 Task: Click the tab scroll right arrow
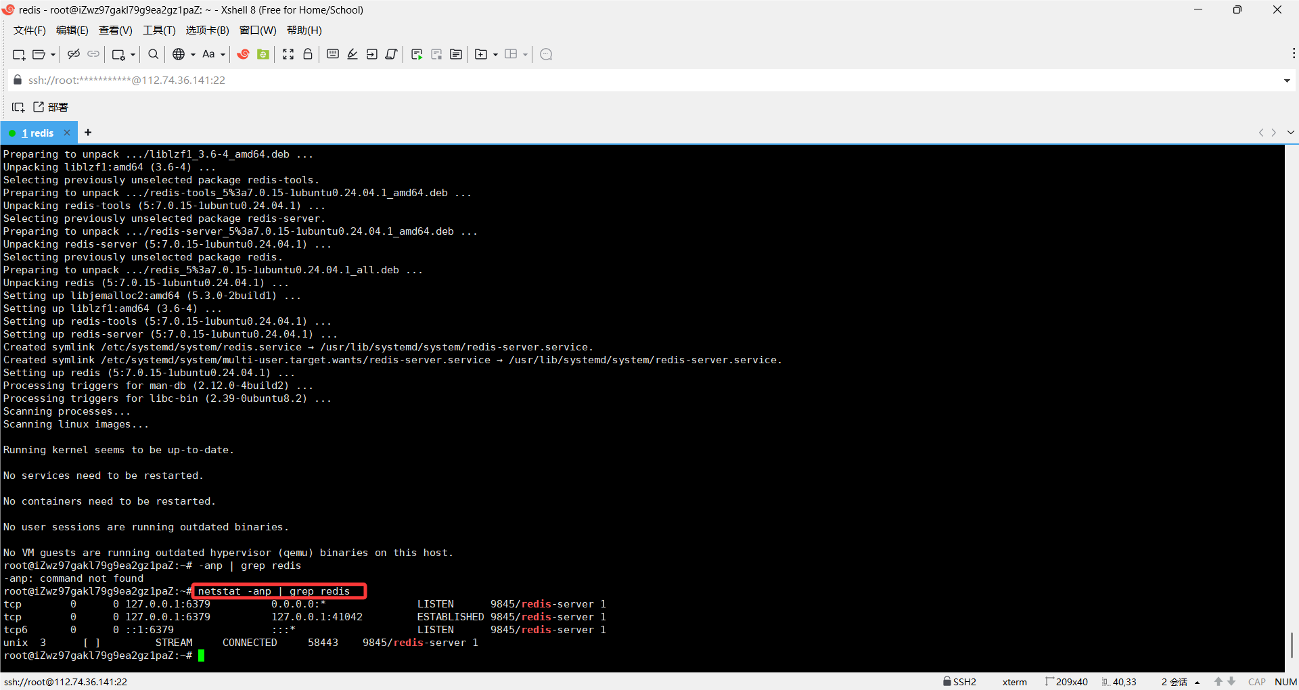pos(1274,133)
